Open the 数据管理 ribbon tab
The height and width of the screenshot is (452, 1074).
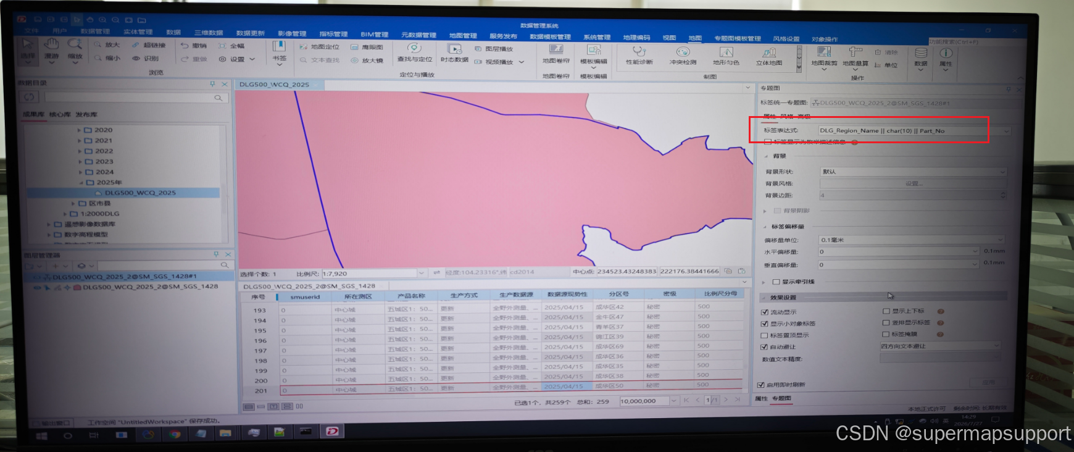(95, 31)
